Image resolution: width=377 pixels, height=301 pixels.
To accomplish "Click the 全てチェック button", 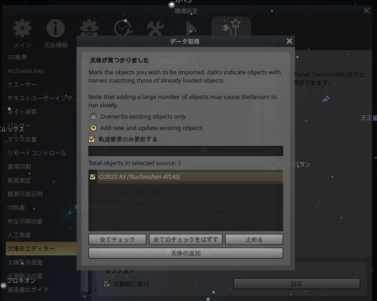I will tap(117, 239).
